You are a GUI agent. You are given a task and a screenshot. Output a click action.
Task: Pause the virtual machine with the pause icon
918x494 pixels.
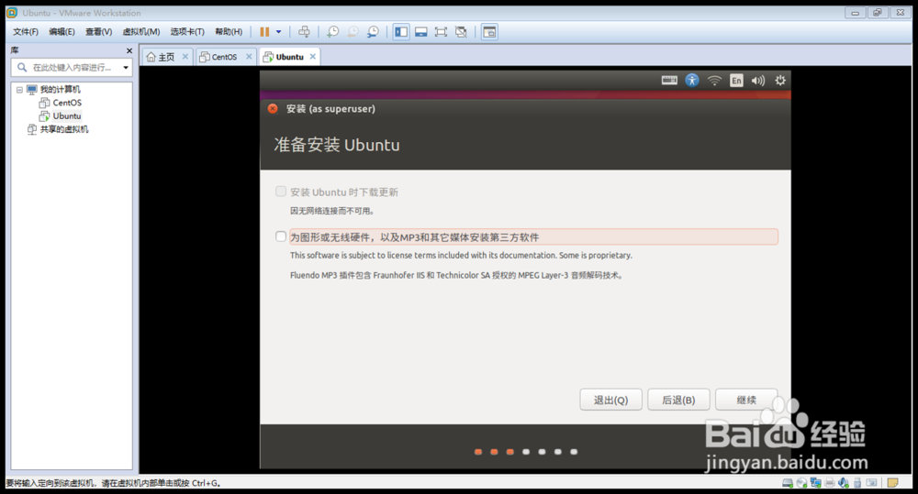point(264,32)
